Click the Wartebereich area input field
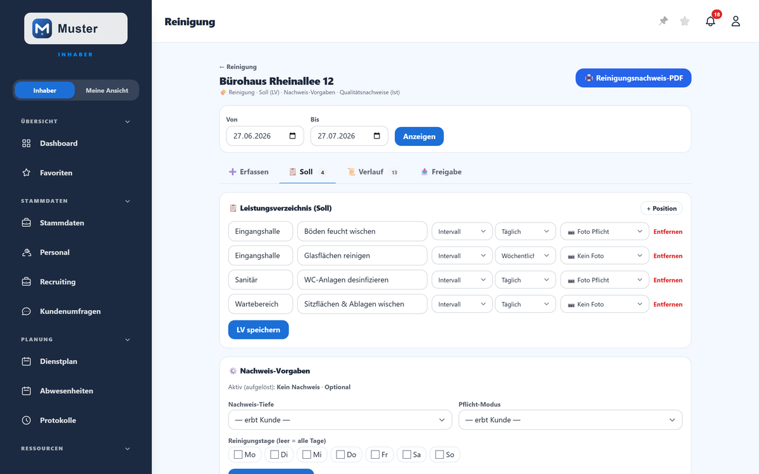 261,304
